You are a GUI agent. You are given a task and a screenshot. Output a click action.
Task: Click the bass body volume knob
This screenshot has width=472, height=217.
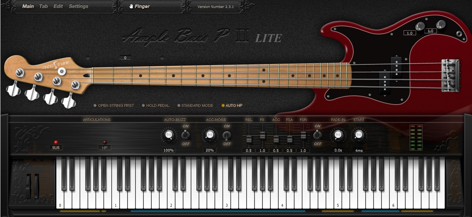coord(420,26)
